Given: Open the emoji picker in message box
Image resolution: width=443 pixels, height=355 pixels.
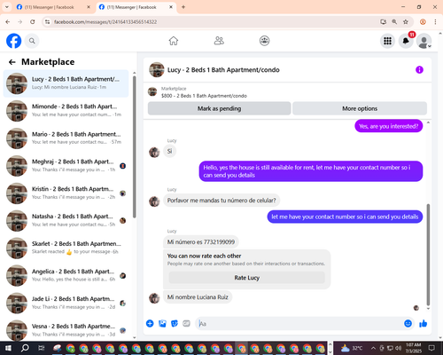Looking at the screenshot, I should [408, 323].
